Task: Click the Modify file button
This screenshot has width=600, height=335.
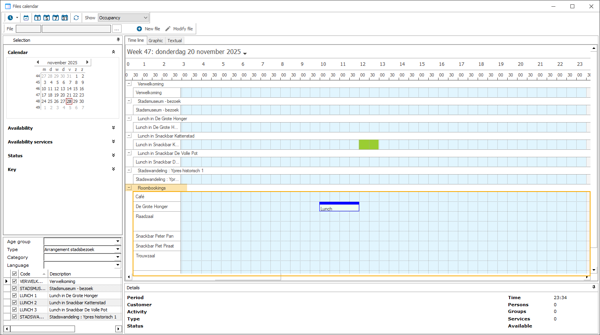Action: pyautogui.click(x=179, y=29)
